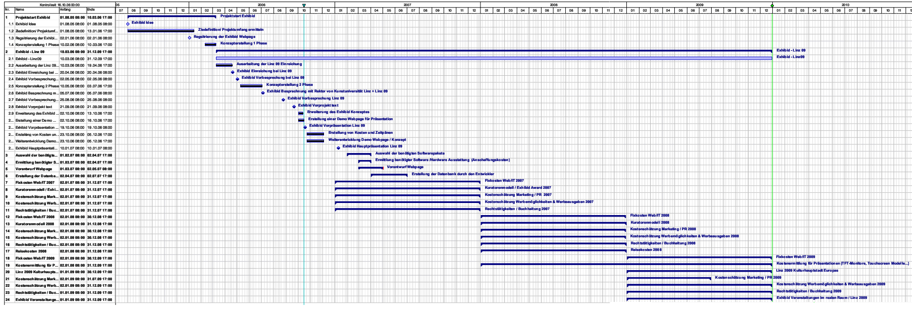
Task: Select the Registrierung der Exhibid Webpage milestone diamond
Action: click(x=190, y=37)
